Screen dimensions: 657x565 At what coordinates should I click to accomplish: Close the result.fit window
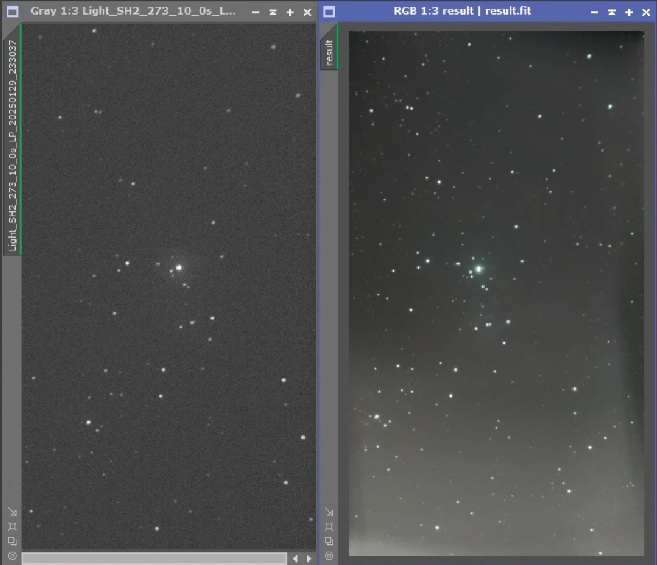coord(646,13)
